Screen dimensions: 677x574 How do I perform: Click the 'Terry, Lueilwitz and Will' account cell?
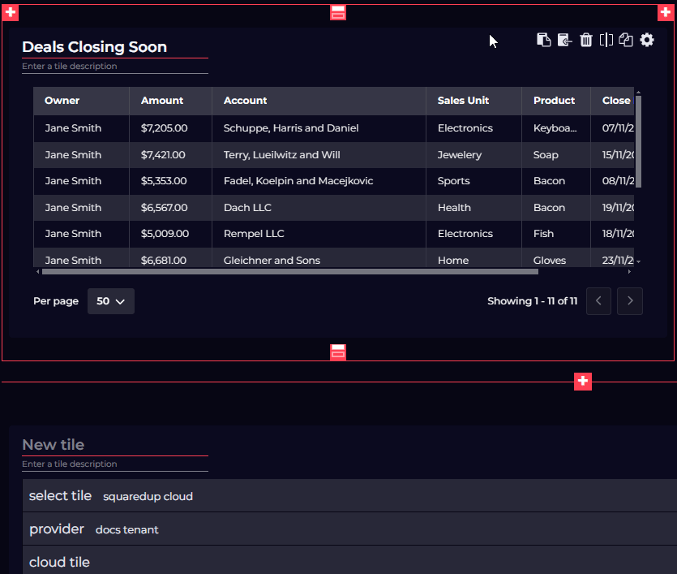[x=319, y=155]
